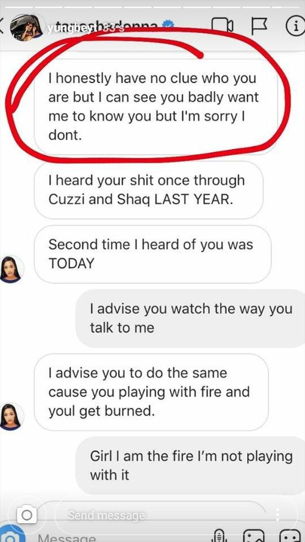The image size is (305, 542).
Task: Go back using the header chevron
Action: 2,27
